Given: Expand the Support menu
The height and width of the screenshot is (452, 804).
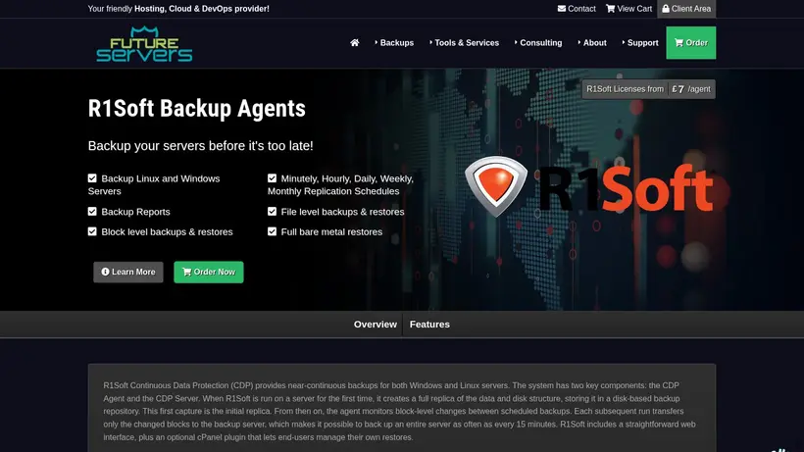Looking at the screenshot, I should click(x=640, y=42).
